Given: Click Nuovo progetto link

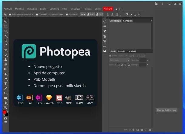Looking at the screenshot, I should (48, 66).
